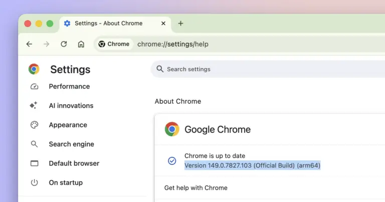Open Search engine settings

pyautogui.click(x=71, y=144)
